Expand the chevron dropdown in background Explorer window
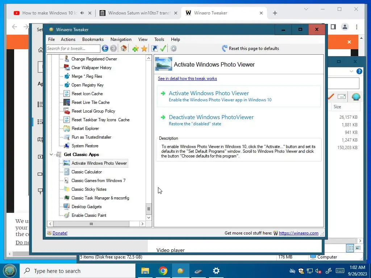This screenshot has height=278, width=371. [x=351, y=71]
